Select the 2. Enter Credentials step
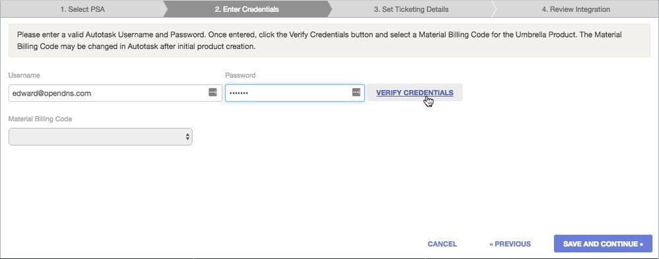 pyautogui.click(x=247, y=9)
